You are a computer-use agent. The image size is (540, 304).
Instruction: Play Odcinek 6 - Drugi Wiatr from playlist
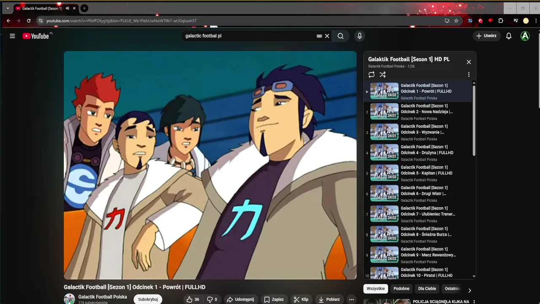point(418,194)
